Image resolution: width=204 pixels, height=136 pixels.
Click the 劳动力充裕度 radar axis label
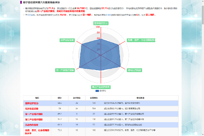point(134,70)
